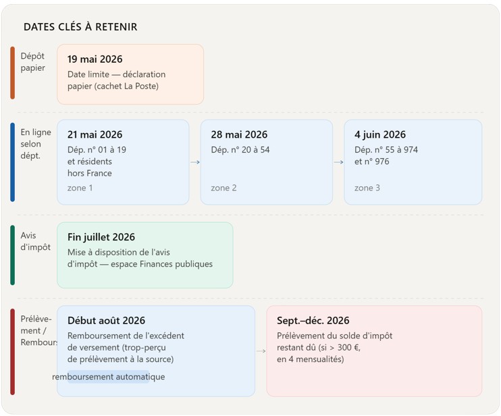Click the arrow between 28 mai and 4 juin cards
501x416 pixels.
pyautogui.click(x=338, y=162)
